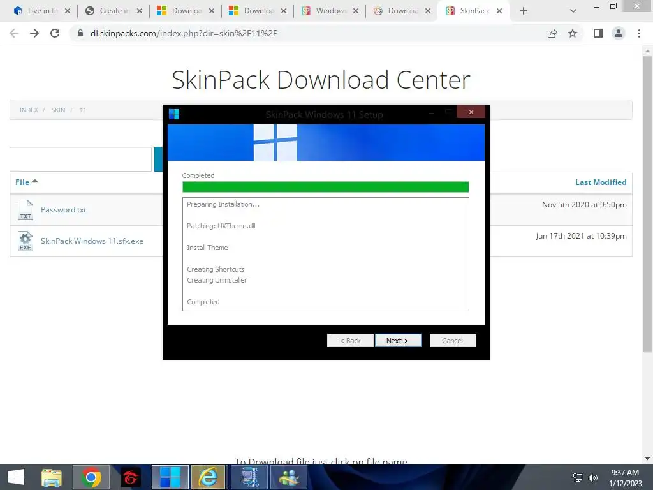Viewport: 653px width, 490px height.
Task: Open the clock and date
Action: pos(626,478)
